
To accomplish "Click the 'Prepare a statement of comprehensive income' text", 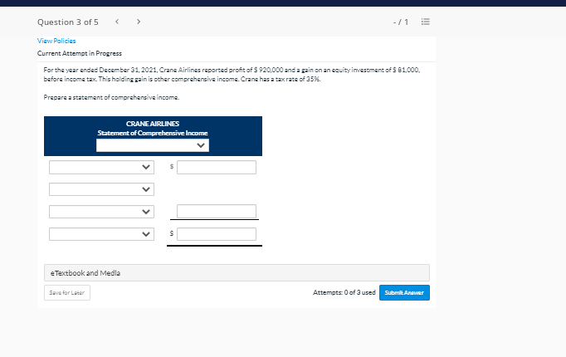I will (111, 97).
